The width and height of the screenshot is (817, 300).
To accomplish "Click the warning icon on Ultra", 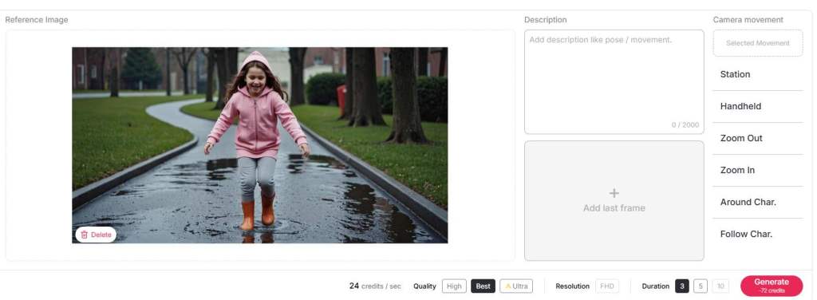I will pyautogui.click(x=508, y=286).
